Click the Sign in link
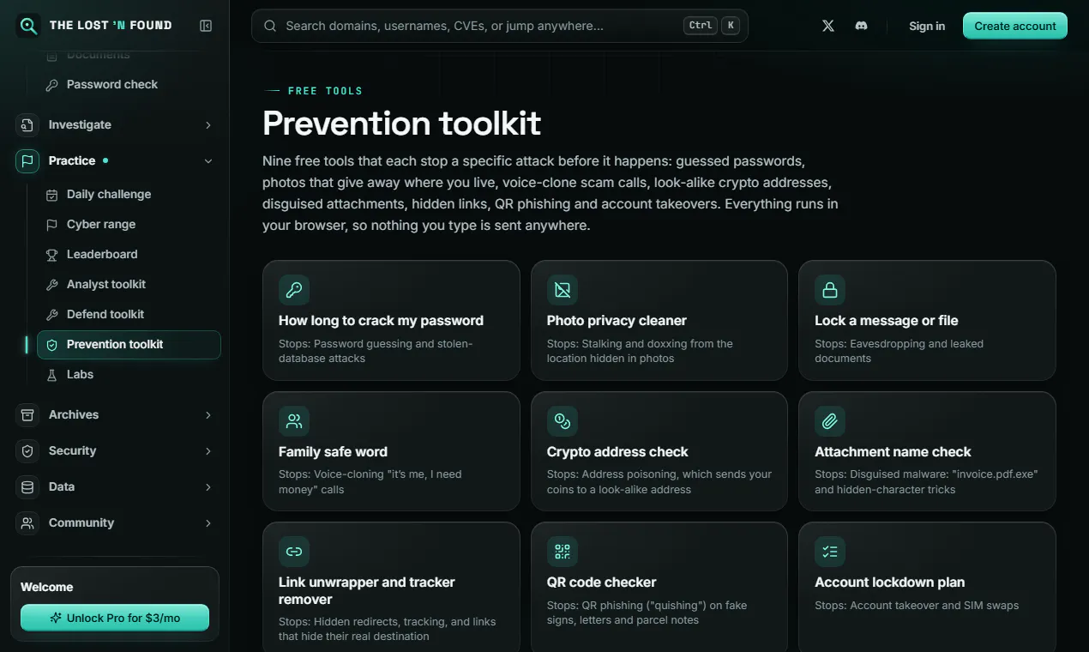This screenshot has width=1089, height=652. [927, 26]
